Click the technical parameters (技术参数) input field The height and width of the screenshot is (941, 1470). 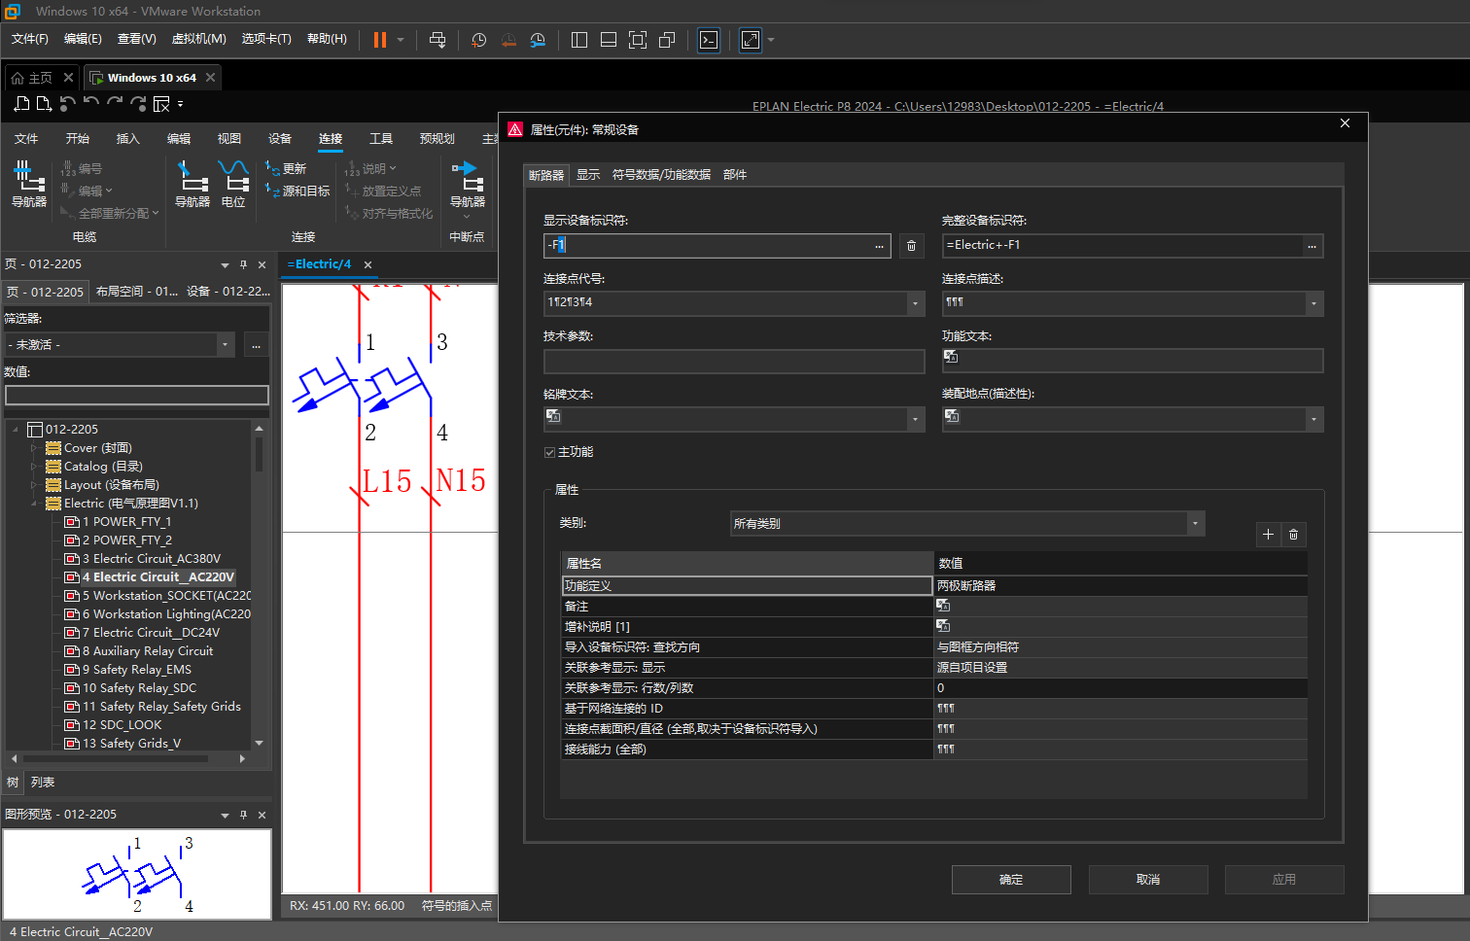coord(734,362)
